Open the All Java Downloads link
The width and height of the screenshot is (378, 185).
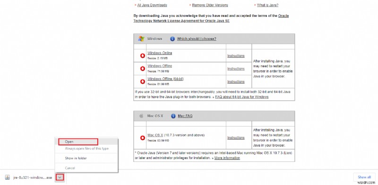[152, 5]
